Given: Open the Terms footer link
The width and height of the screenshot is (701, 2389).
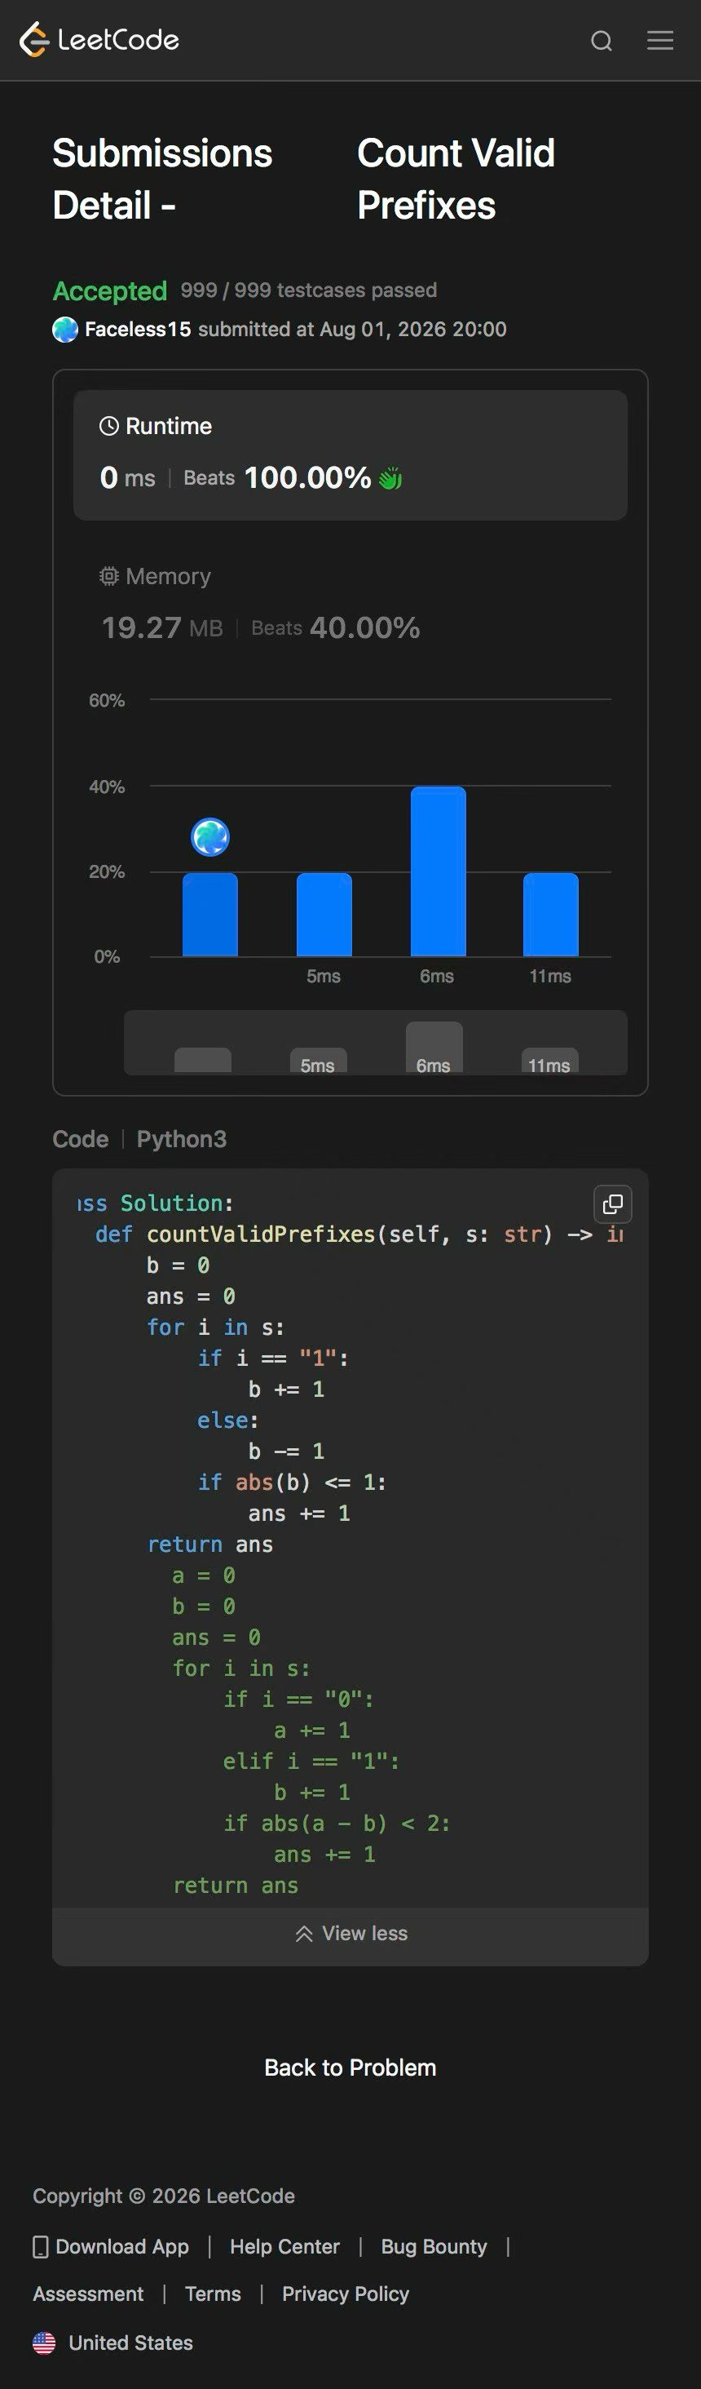Looking at the screenshot, I should (x=213, y=2294).
